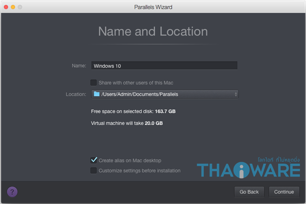Expand the Location path dropdown
Viewport: 306px width, 204px height.
click(165, 94)
